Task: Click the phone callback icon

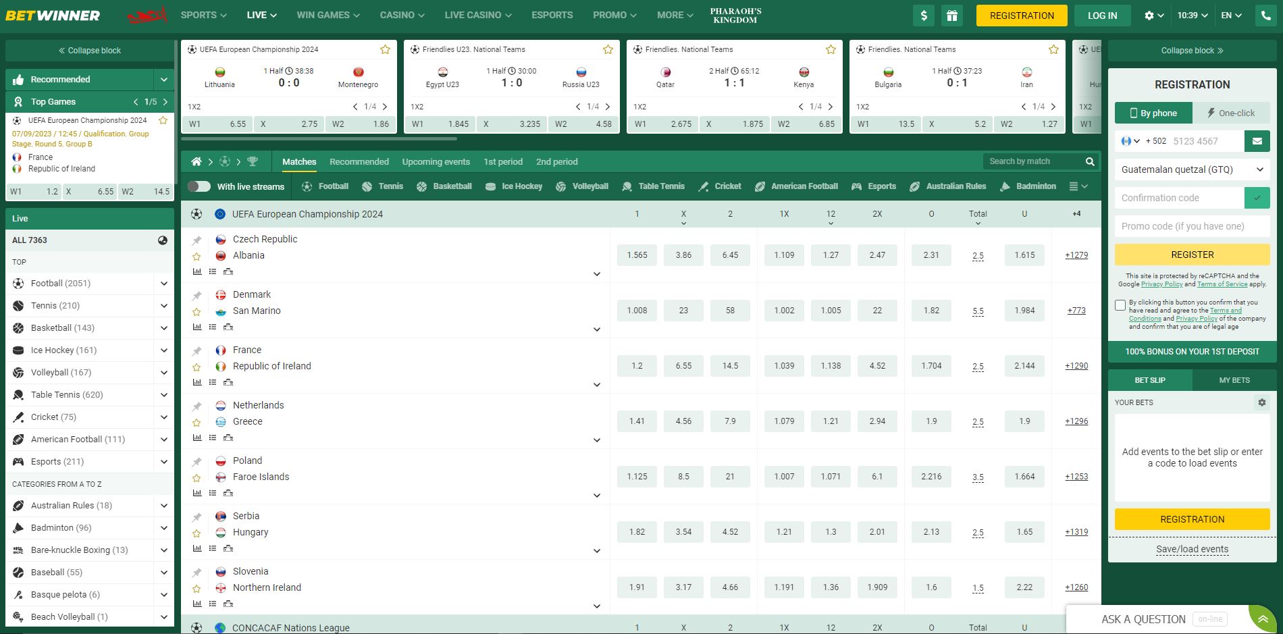Action: [x=1265, y=16]
